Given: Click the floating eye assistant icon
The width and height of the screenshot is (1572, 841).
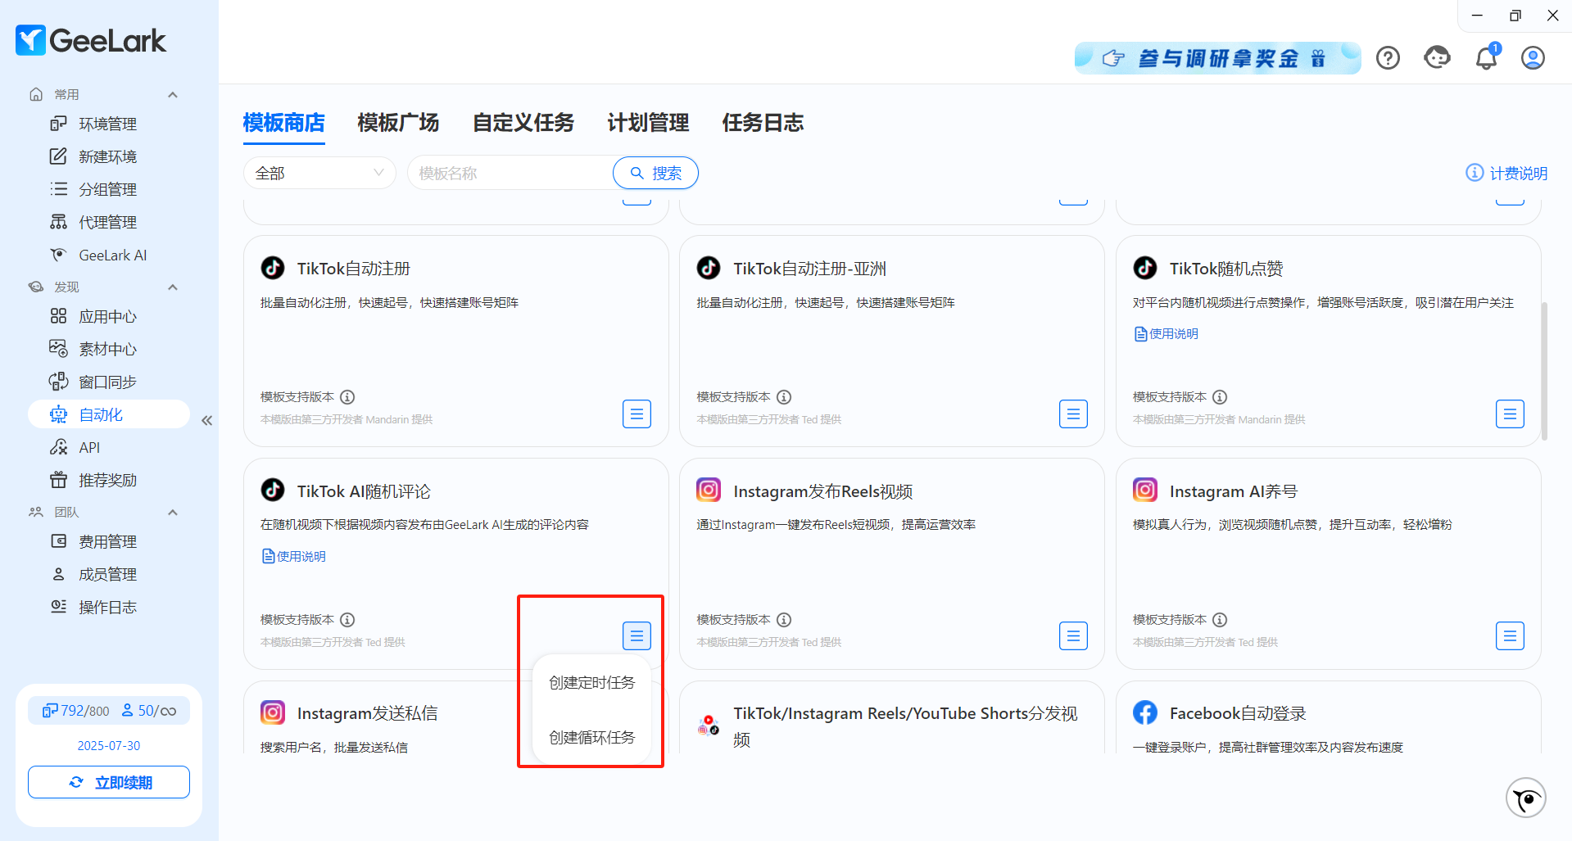Looking at the screenshot, I should pos(1525,798).
